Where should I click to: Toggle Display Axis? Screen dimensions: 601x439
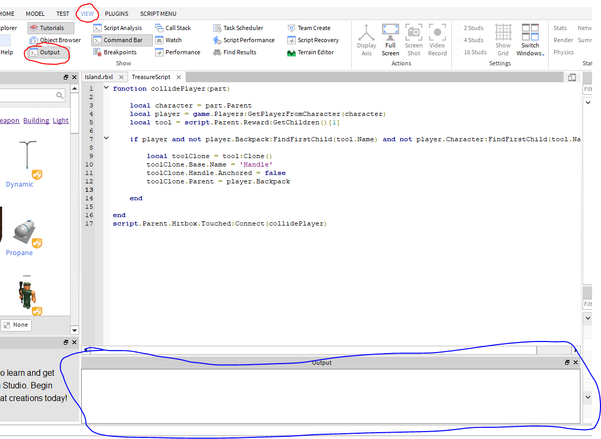point(366,40)
